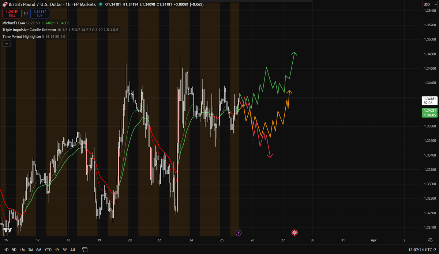Open chart settings gear icon

(430, 240)
